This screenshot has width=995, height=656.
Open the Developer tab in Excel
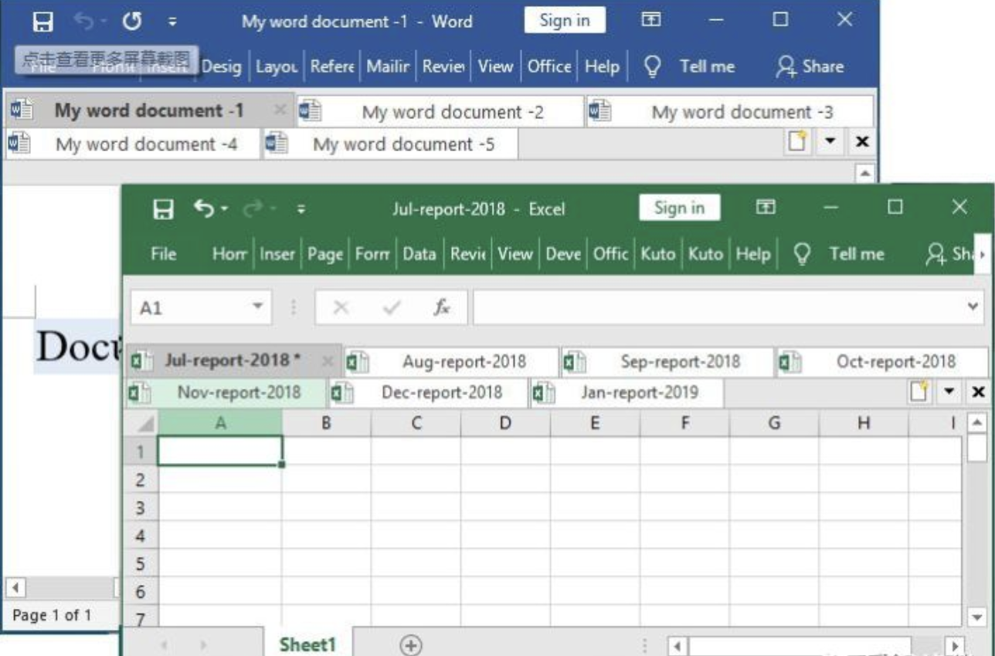click(563, 254)
